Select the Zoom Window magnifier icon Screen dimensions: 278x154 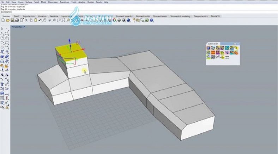[x=59, y=20]
